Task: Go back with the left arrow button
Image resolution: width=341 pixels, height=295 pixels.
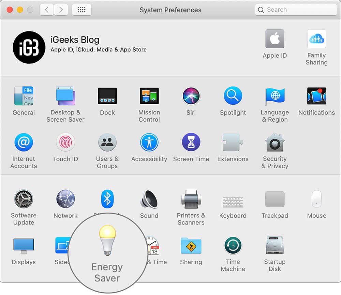Action: (47, 10)
